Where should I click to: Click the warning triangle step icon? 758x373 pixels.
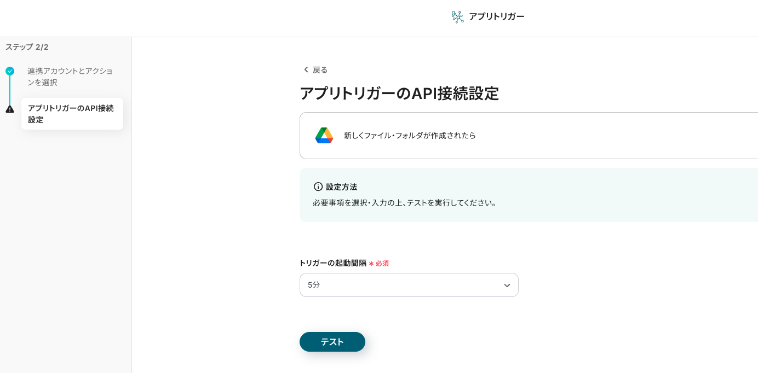click(x=10, y=109)
